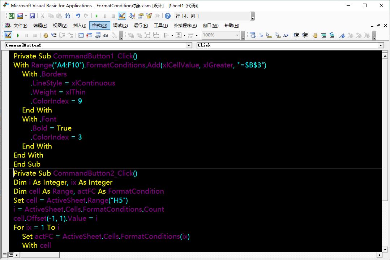
Task: Click the horizontal scrollbar right arrow
Action: click(380, 255)
